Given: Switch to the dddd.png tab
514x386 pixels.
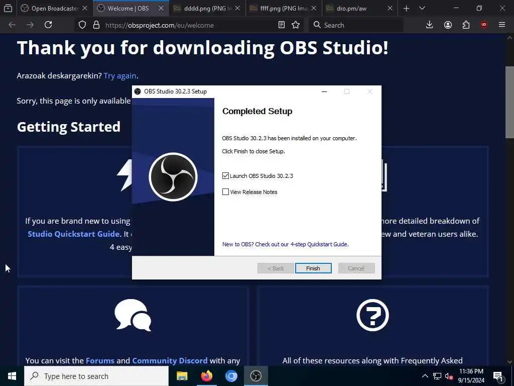Looking at the screenshot, I should click(207, 8).
